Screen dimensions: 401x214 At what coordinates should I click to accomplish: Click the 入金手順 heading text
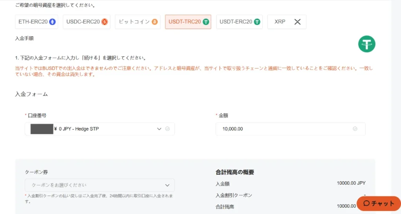pyautogui.click(x=24, y=38)
